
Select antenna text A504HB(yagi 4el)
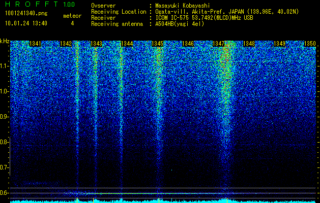180,24
